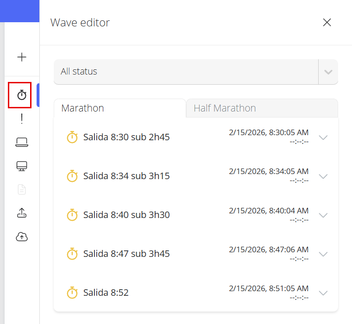Viewport: 352px width, 324px height.
Task: Click the 2/15/2026, 8:51:05 AM timestamp
Action: coord(269,288)
